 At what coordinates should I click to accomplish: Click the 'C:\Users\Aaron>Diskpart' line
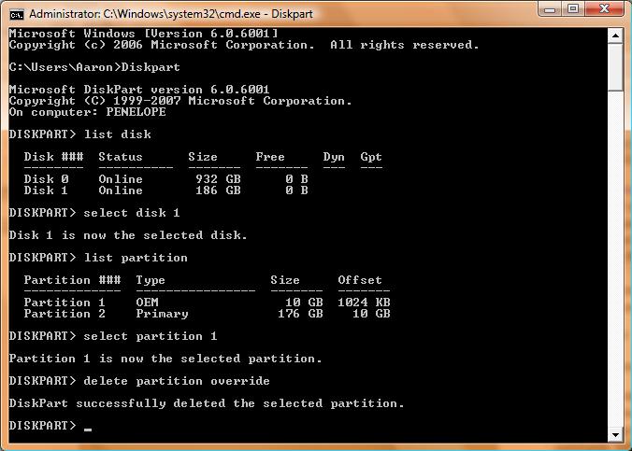94,67
